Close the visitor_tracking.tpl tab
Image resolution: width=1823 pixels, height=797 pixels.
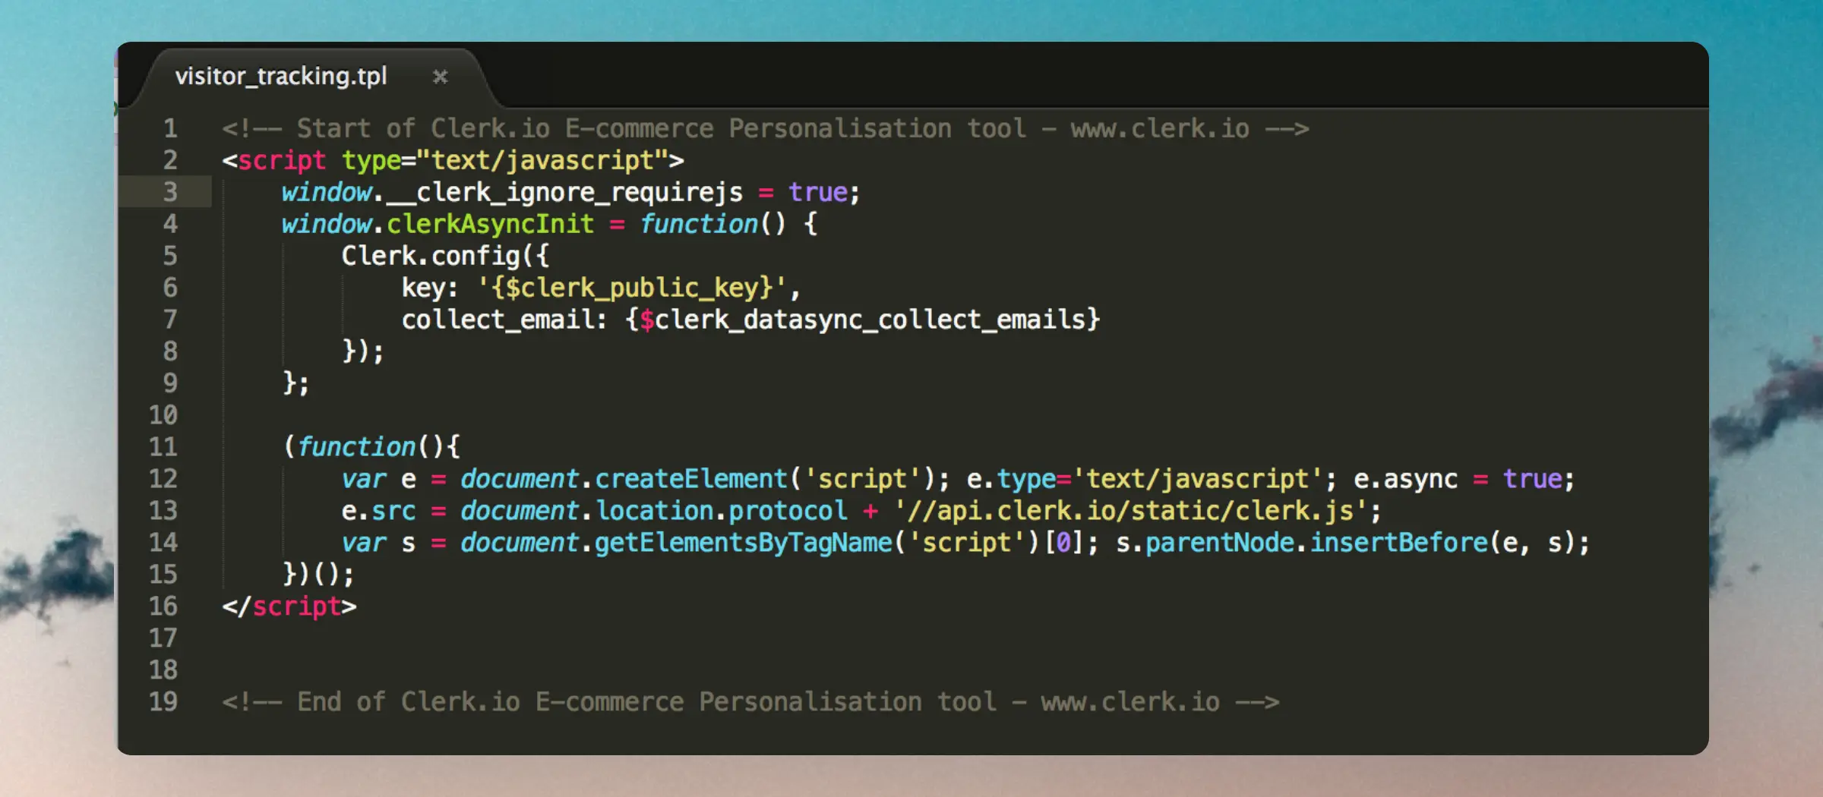[440, 77]
